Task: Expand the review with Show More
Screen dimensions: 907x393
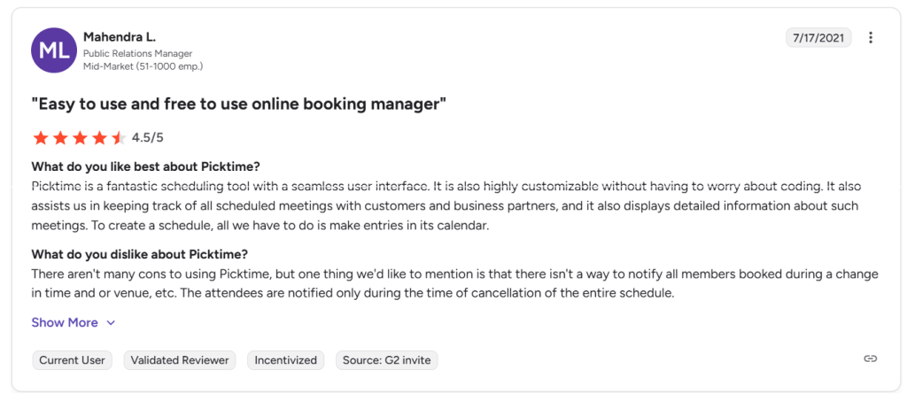Action: 65,322
